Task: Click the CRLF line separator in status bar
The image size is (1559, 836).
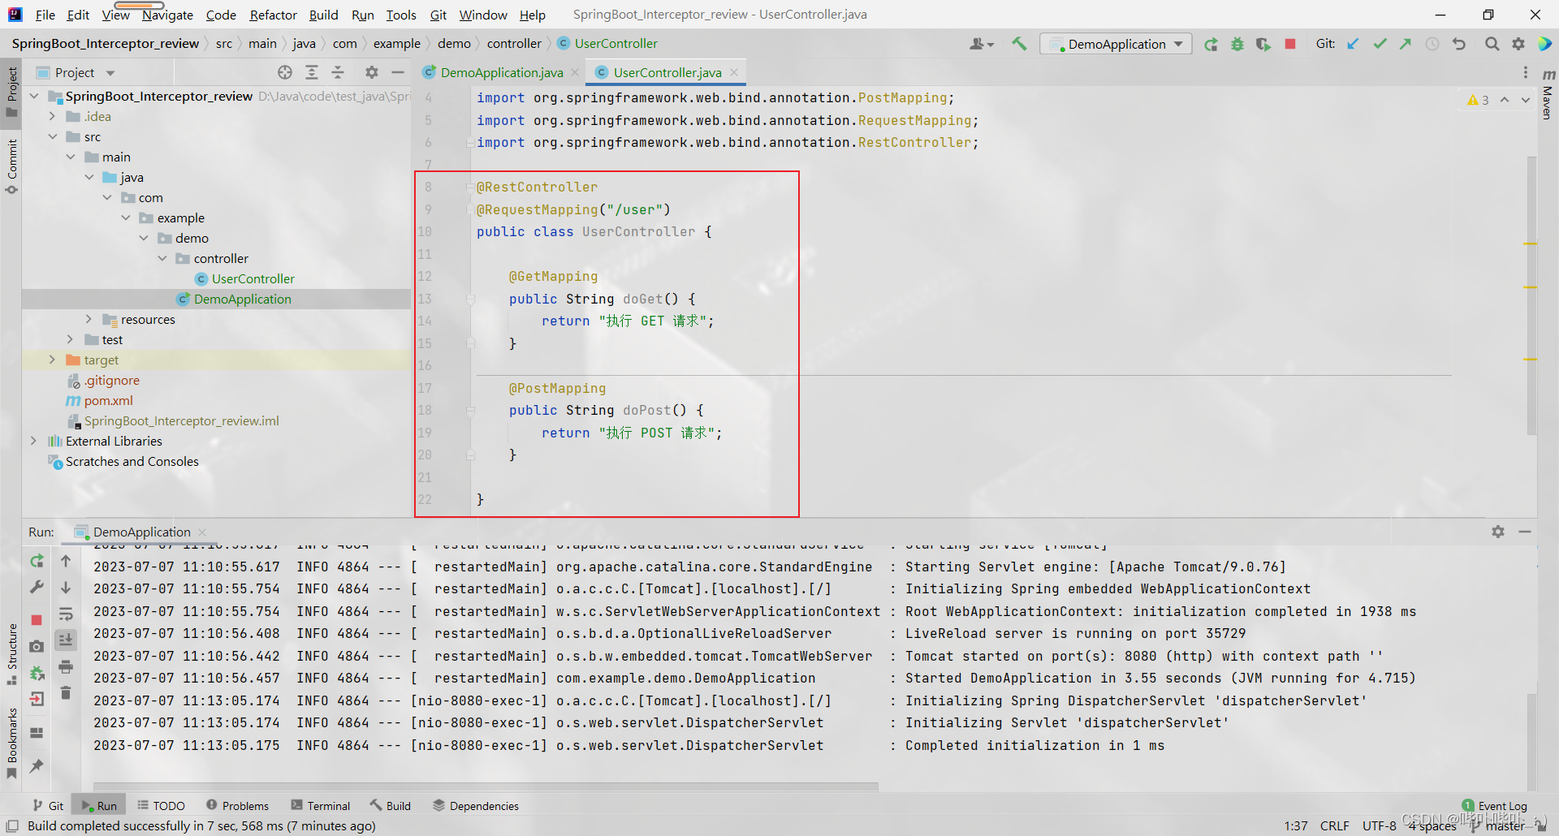Action: [1334, 825]
